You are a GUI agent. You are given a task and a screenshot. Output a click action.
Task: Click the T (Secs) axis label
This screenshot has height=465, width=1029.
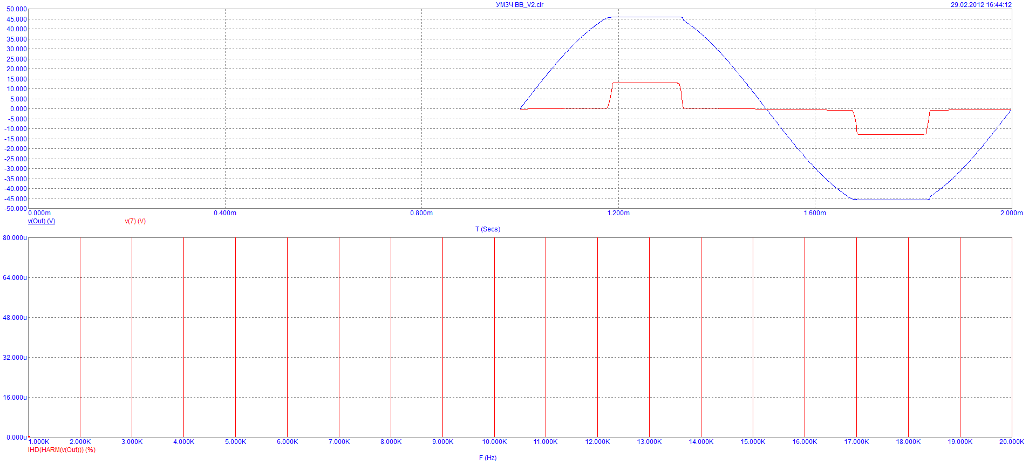pyautogui.click(x=488, y=229)
